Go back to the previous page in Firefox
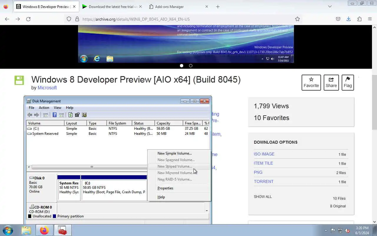This screenshot has width=377, height=236. [7, 19]
